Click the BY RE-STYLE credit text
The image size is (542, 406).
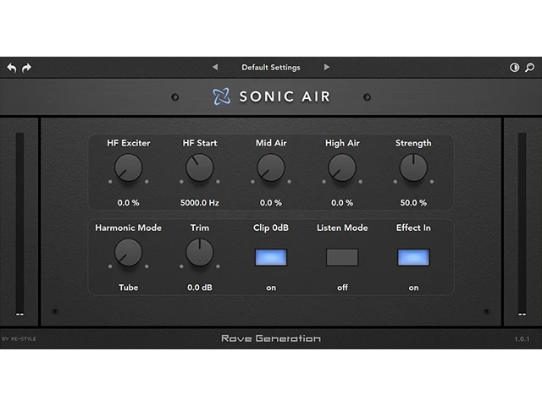[19, 339]
